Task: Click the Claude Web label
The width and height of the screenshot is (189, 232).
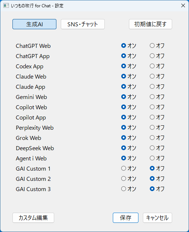Action: 31,76
